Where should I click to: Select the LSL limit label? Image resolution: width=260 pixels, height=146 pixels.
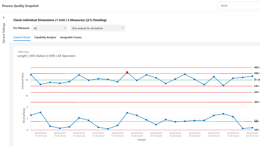[256, 86]
